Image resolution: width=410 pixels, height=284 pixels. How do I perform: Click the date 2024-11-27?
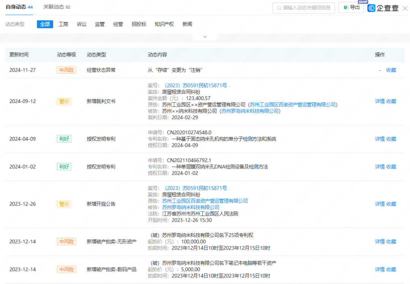(x=22, y=70)
